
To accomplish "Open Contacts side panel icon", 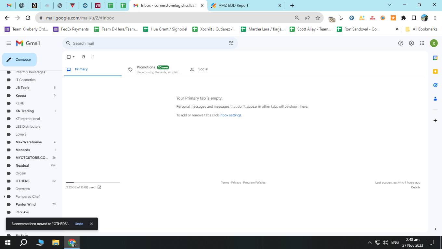I will point(435,99).
